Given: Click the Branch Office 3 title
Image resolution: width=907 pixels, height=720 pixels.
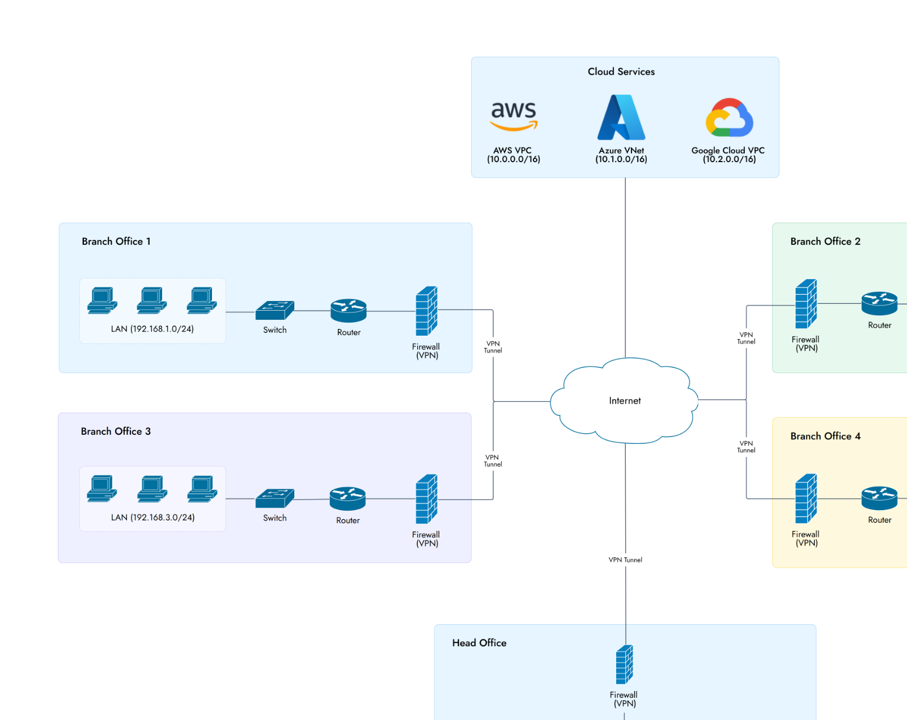Looking at the screenshot, I should click(x=116, y=431).
